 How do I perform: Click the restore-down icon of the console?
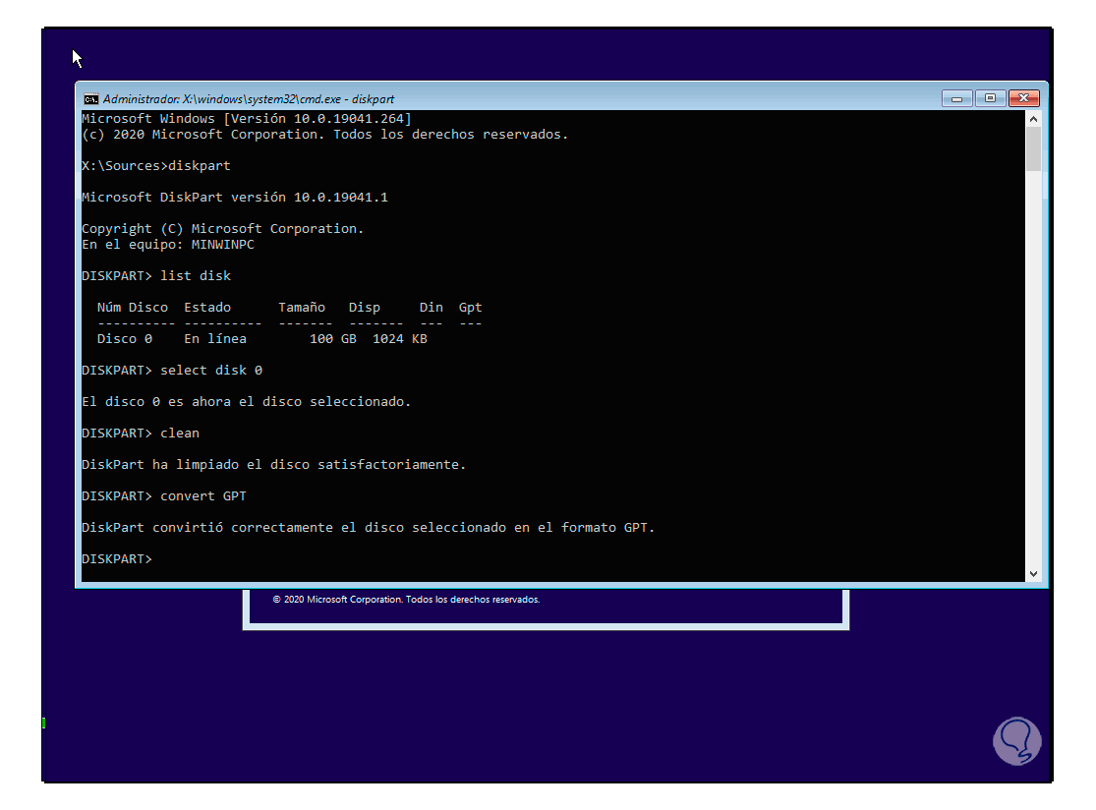[990, 98]
